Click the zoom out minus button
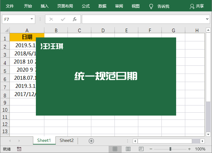This screenshot has width=212, height=153. tap(151, 149)
